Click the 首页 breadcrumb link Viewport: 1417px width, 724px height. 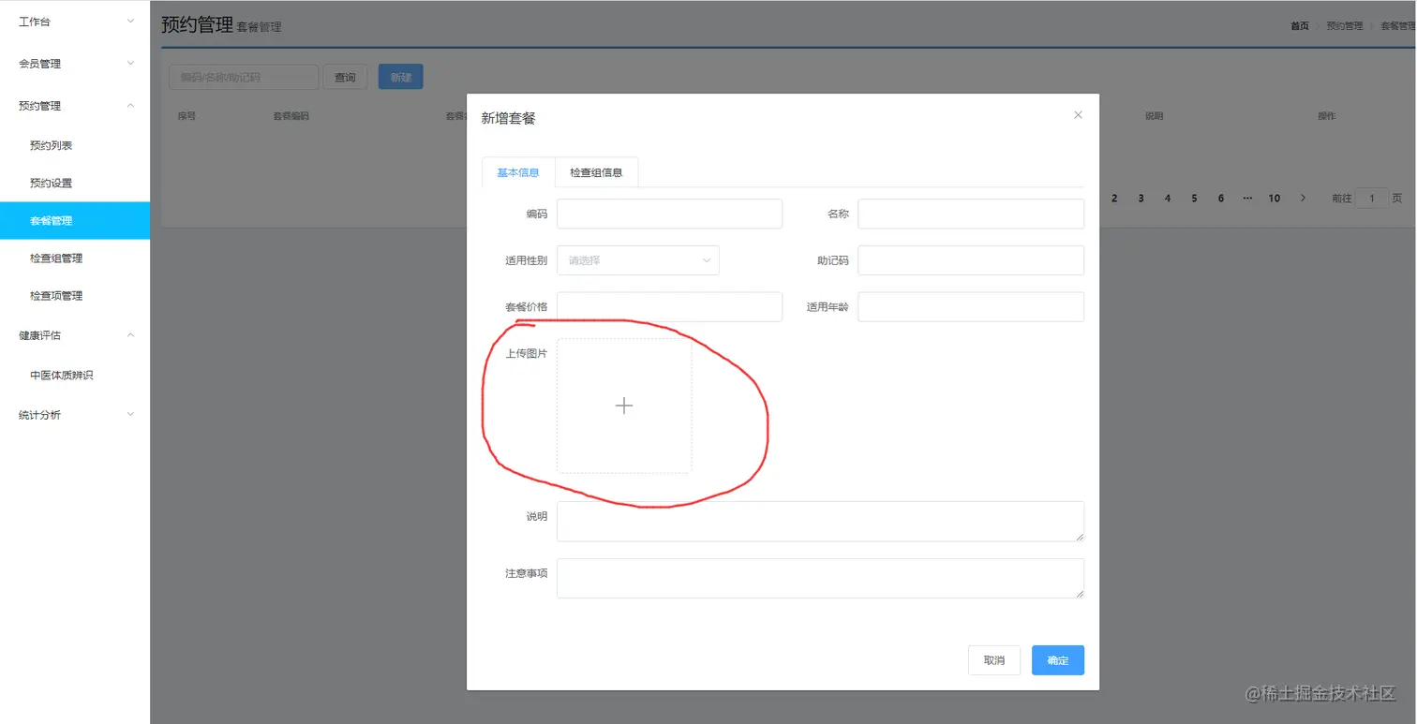1300,25
